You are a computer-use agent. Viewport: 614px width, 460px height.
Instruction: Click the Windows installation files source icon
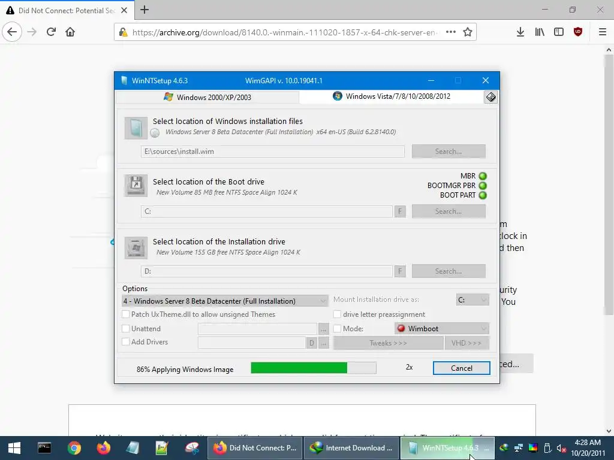(136, 128)
